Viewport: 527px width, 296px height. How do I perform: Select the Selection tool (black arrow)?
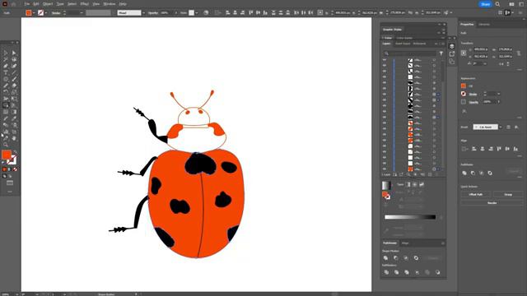point(6,53)
